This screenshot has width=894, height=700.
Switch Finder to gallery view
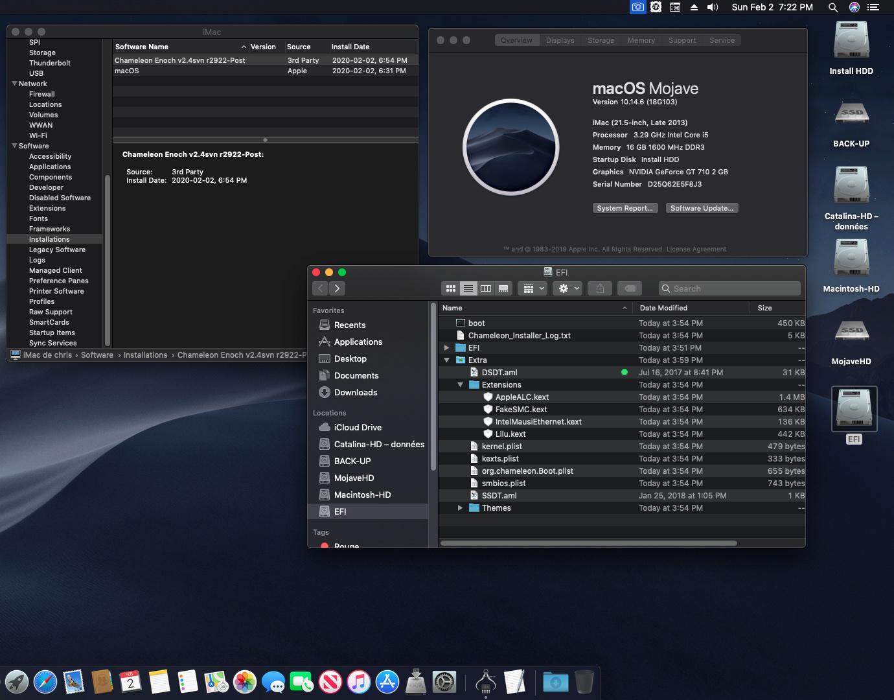(x=503, y=288)
